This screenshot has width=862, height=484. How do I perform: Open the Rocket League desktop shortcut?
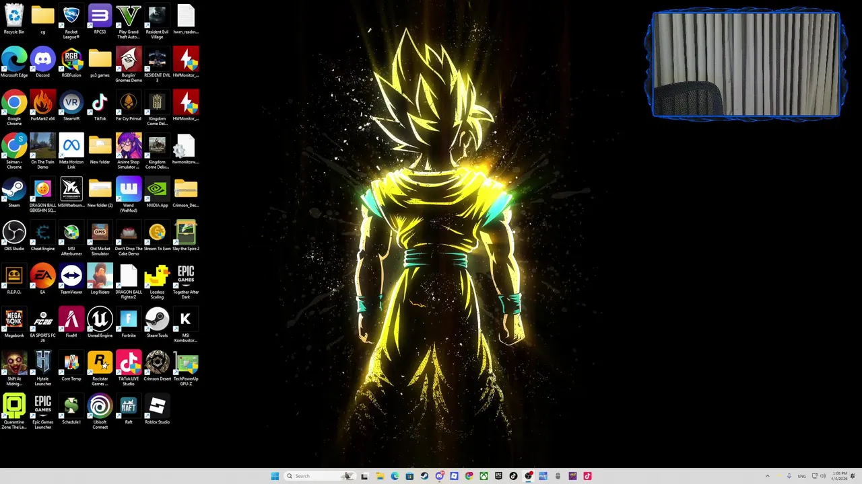[71, 21]
